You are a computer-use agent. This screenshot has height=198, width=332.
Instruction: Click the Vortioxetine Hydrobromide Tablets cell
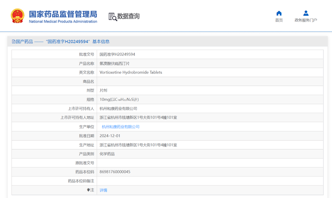(131, 72)
